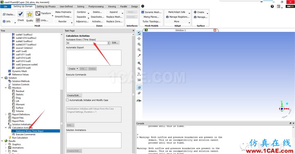Open the Postprocessing ribbon tab
The image size is (295, 154).
pyautogui.click(x=96, y=7)
